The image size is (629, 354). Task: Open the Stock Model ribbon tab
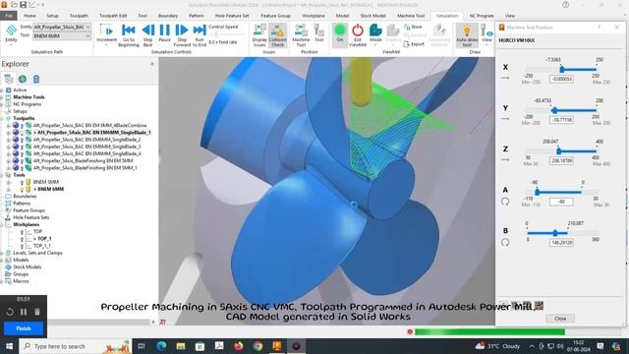(372, 16)
